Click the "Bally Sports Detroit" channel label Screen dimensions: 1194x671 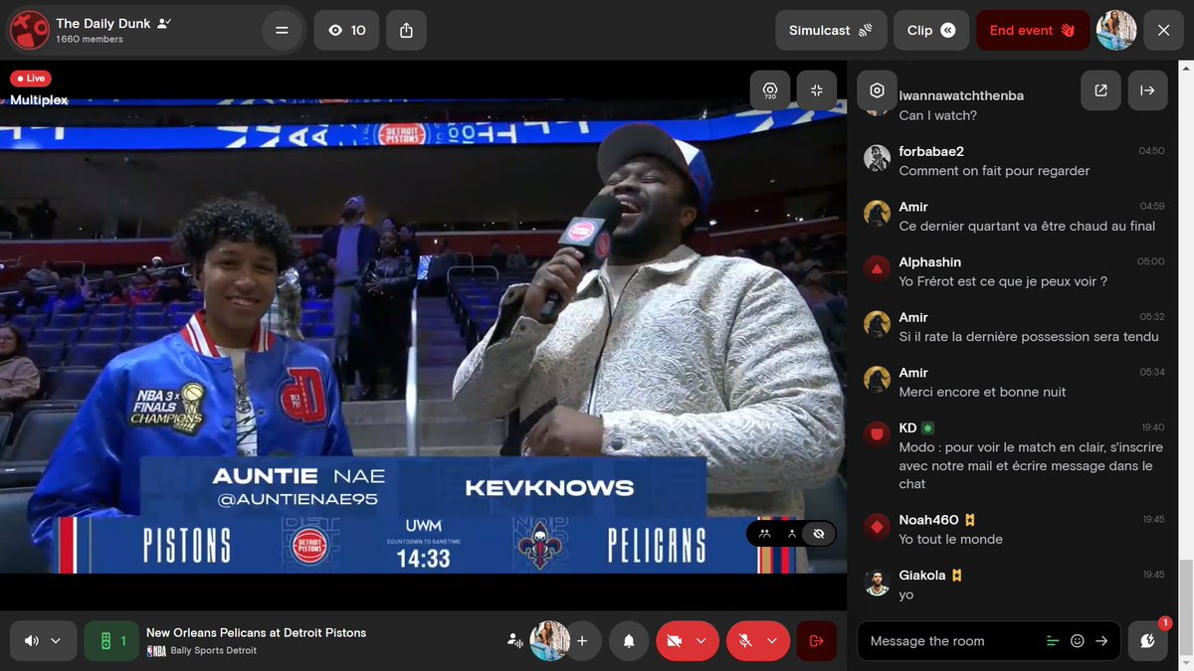(213, 650)
